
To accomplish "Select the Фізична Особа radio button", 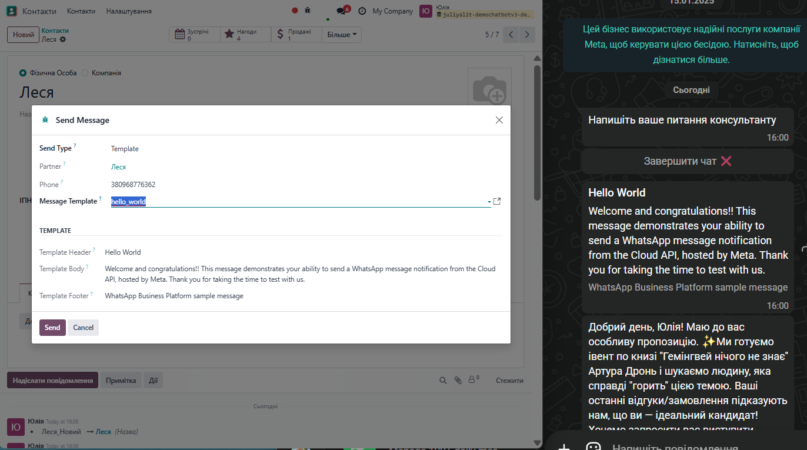I will tap(23, 73).
